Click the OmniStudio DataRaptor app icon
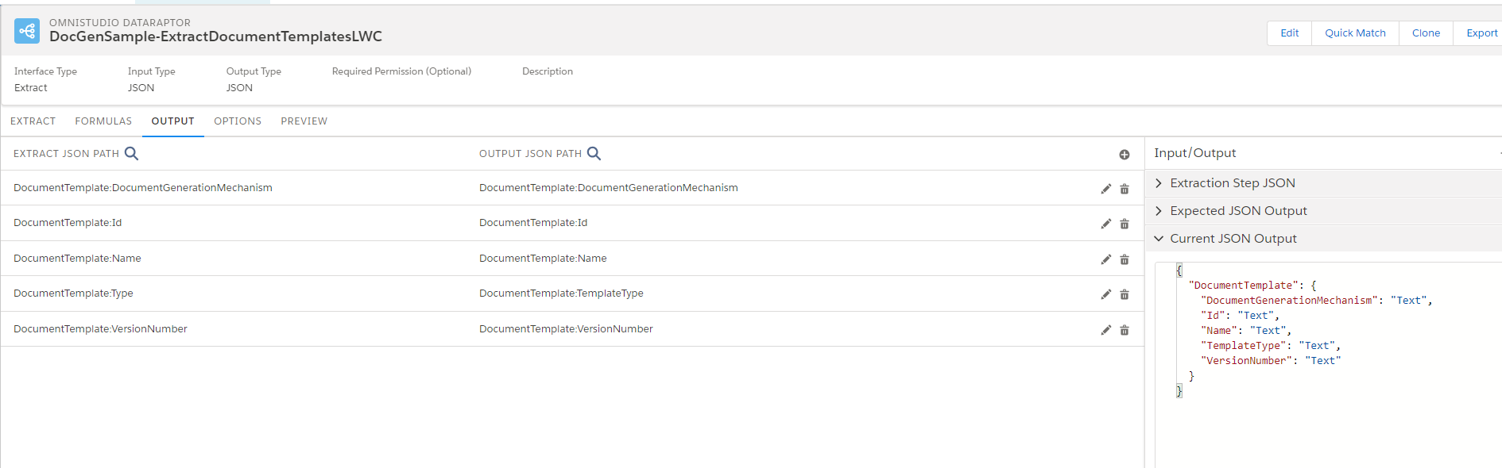1502x468 pixels. [27, 31]
